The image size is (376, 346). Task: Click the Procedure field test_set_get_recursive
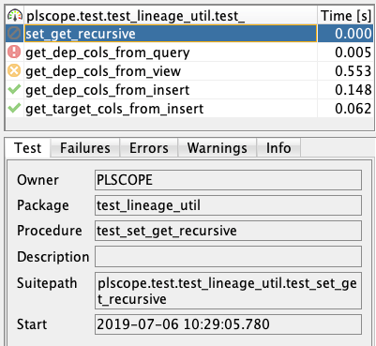coord(228,231)
